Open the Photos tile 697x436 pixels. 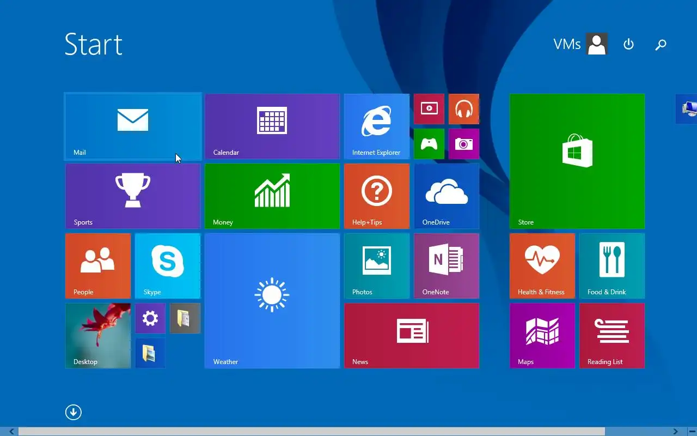coord(377,266)
